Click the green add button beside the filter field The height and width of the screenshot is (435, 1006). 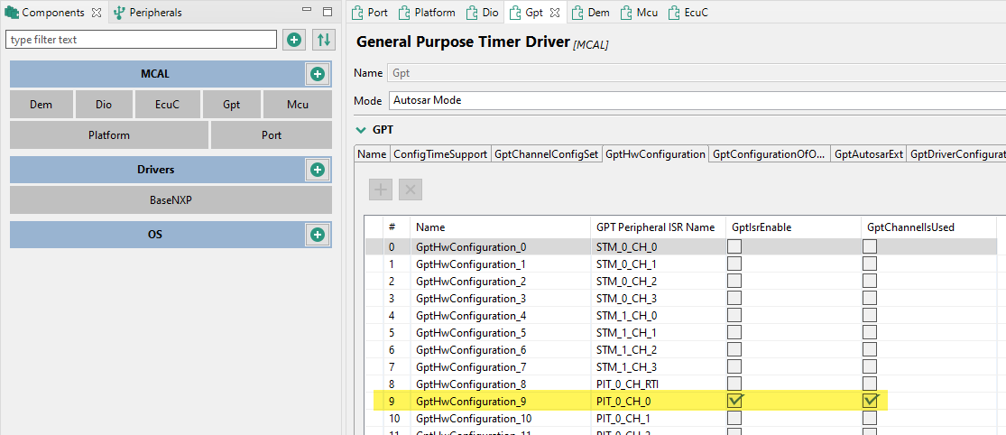[294, 40]
